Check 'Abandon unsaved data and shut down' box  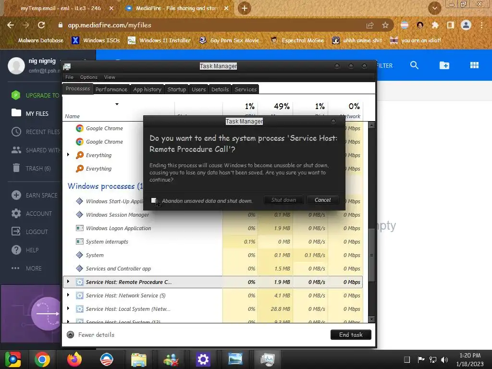point(153,200)
